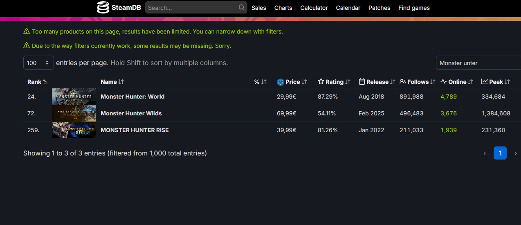Screen dimensions: 521x225
Task: Click the 54.11% rating cell
Action: [x=327, y=113]
